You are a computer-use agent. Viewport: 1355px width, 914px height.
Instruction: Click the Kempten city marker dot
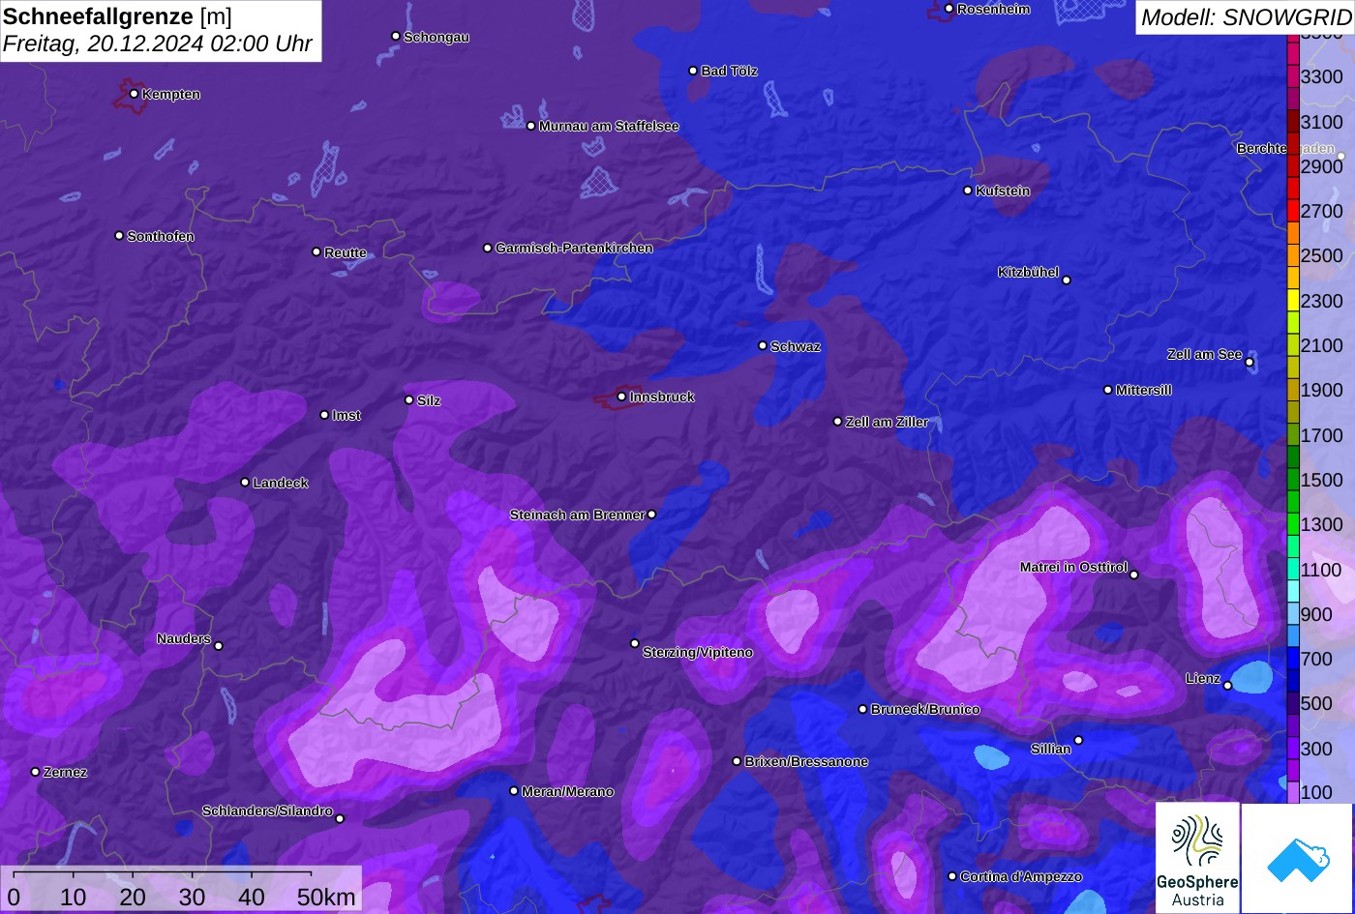tap(134, 94)
